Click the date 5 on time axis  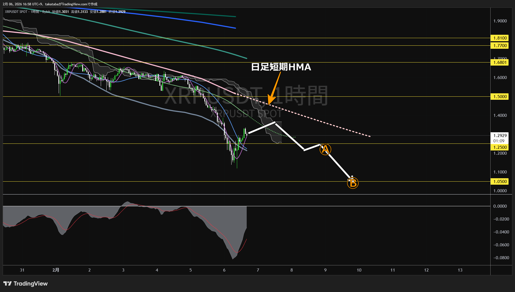pos(191,270)
